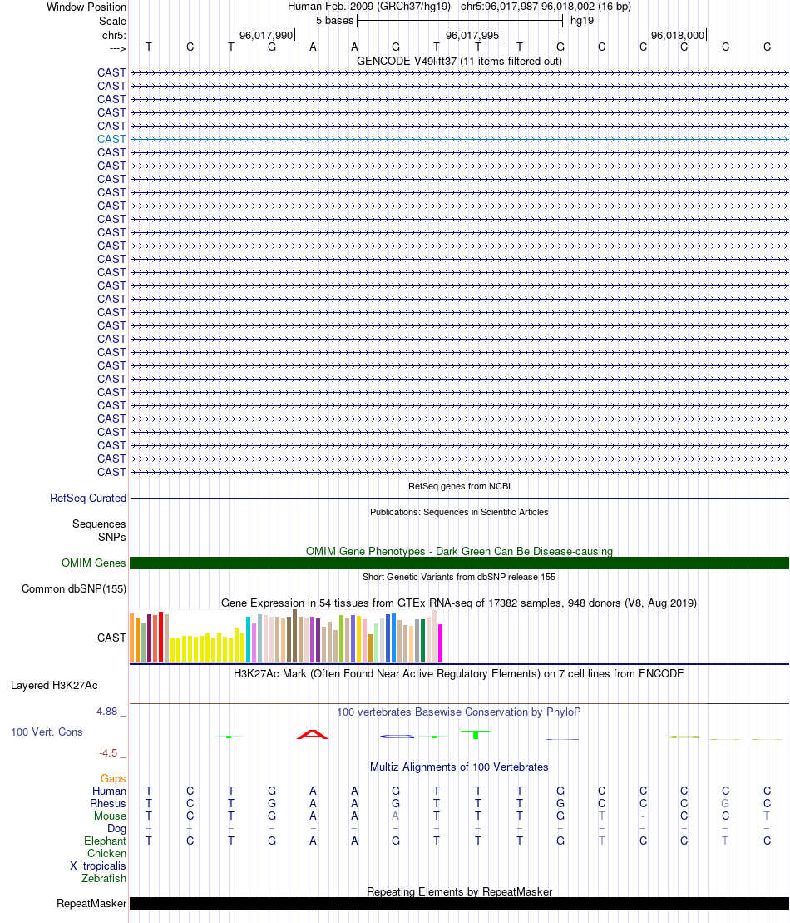Open the Common dbSNP(155) track label
This screenshot has width=790, height=923.
pos(74,588)
